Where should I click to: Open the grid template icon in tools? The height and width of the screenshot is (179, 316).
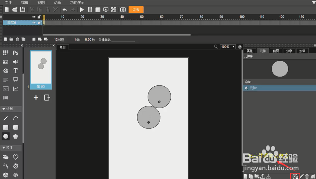(x=6, y=53)
